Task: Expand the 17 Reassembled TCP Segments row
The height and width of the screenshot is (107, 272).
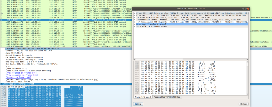Action: pyautogui.click(x=135, y=22)
